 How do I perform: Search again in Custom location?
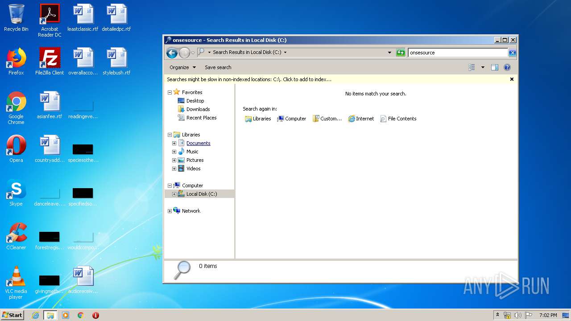pyautogui.click(x=327, y=119)
